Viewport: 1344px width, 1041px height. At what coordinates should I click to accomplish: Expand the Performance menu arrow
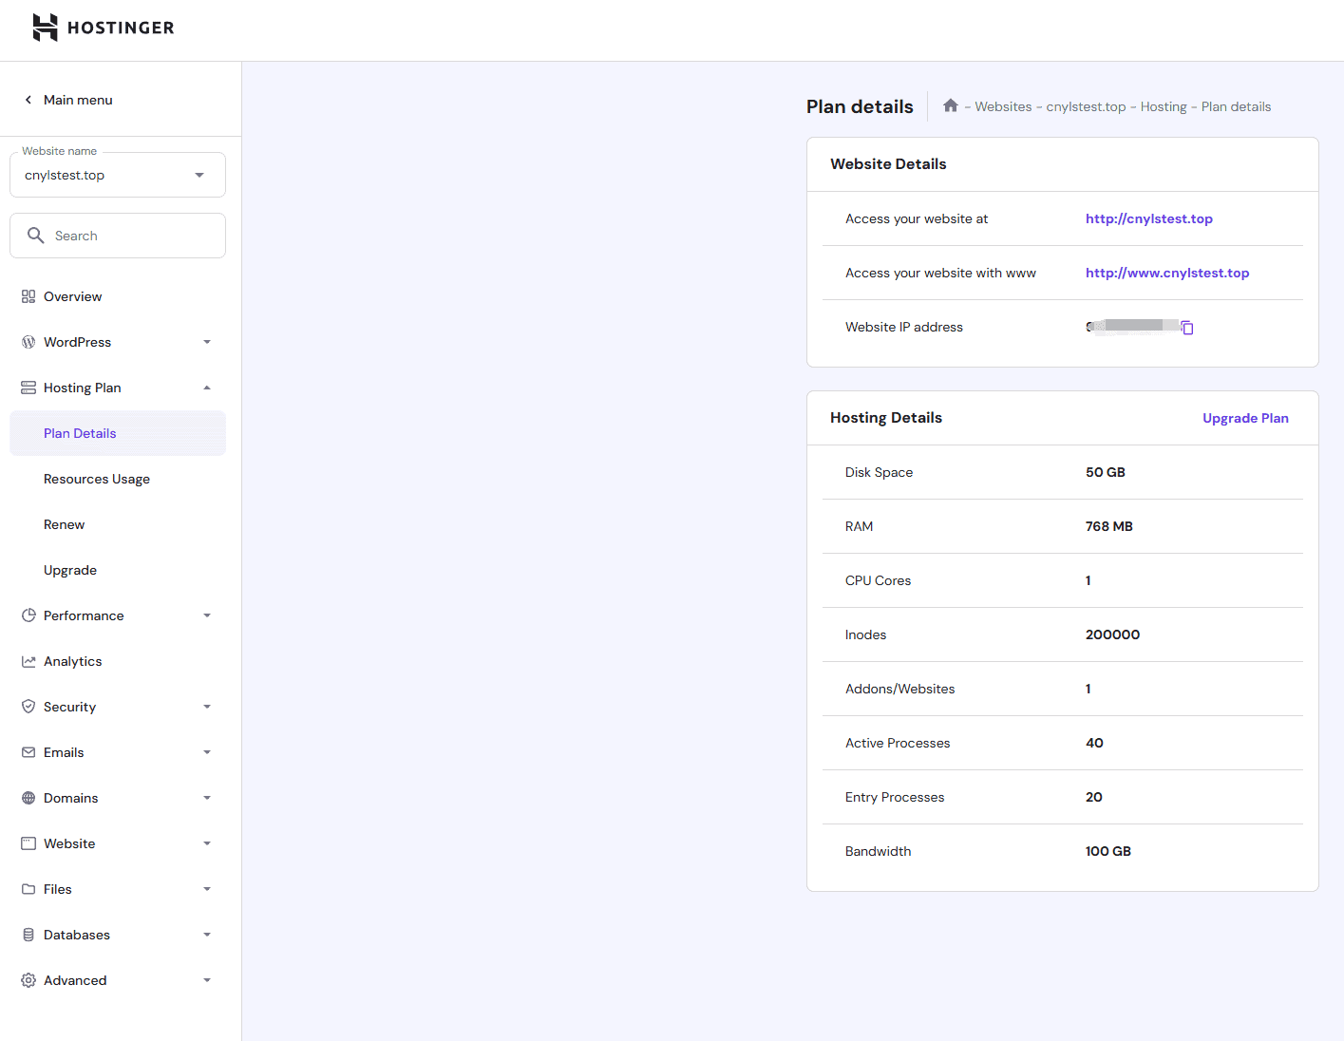coord(206,615)
